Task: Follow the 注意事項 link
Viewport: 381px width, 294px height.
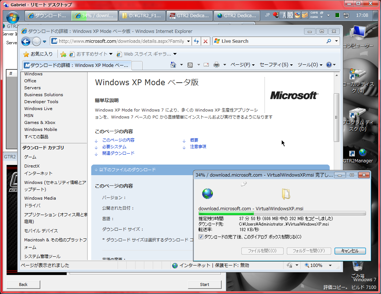Action: [198, 147]
